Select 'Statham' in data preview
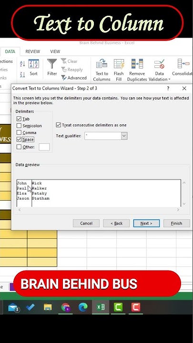Screen dimensions: 193x343 click(41, 198)
